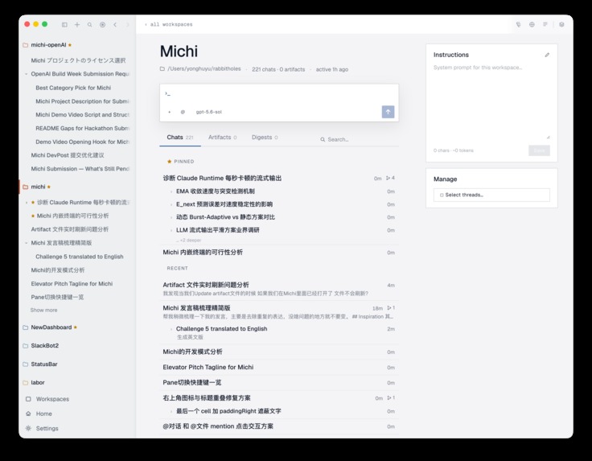
Task: Open Michi 的开发模式分析 in the chat list
Action: coord(278,352)
